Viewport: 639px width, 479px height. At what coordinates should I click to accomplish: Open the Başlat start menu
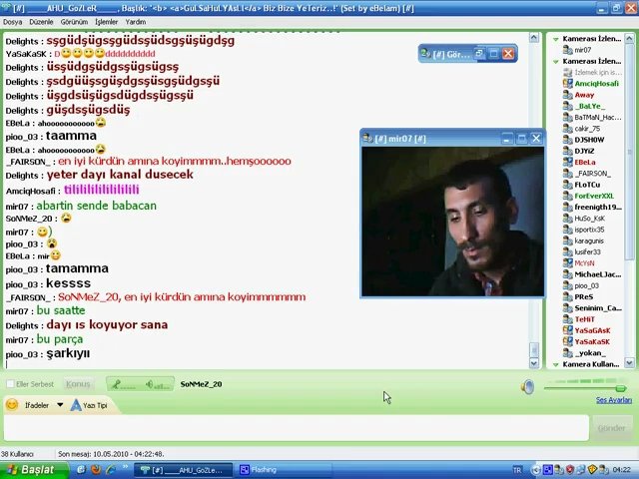[33, 470]
